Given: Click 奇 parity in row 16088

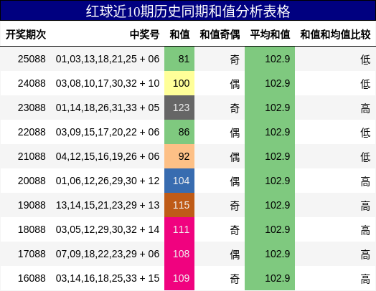Looking at the screenshot, I should click(235, 279).
